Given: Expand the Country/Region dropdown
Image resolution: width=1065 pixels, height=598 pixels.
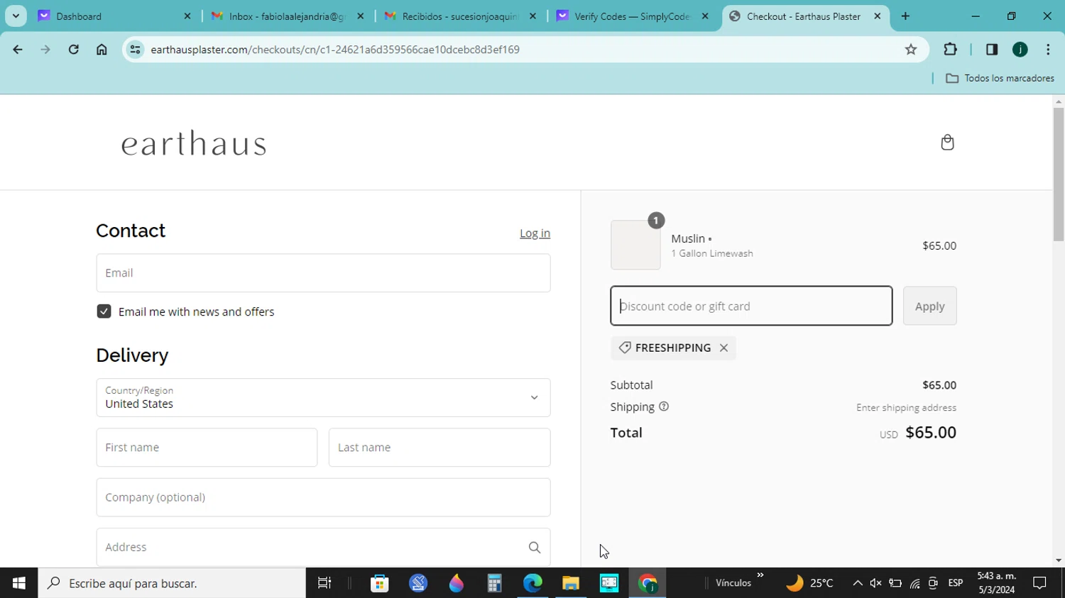Looking at the screenshot, I should pos(323,397).
